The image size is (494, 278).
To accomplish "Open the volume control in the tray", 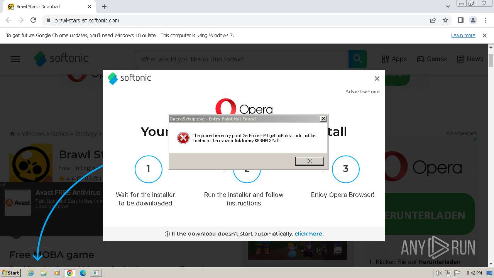I will click(439, 273).
